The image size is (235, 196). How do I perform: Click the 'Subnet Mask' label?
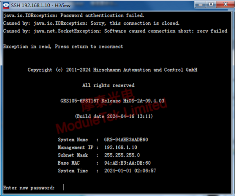73,155
